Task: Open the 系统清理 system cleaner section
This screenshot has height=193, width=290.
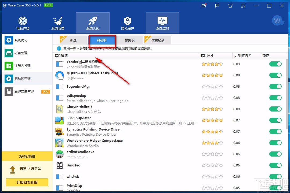Action: point(58,23)
